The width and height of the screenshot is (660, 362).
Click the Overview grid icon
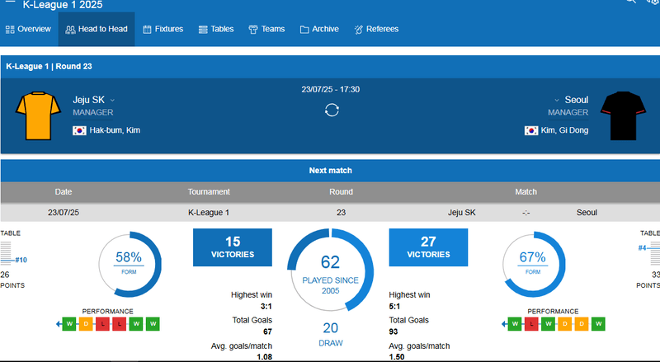pyautogui.click(x=10, y=30)
